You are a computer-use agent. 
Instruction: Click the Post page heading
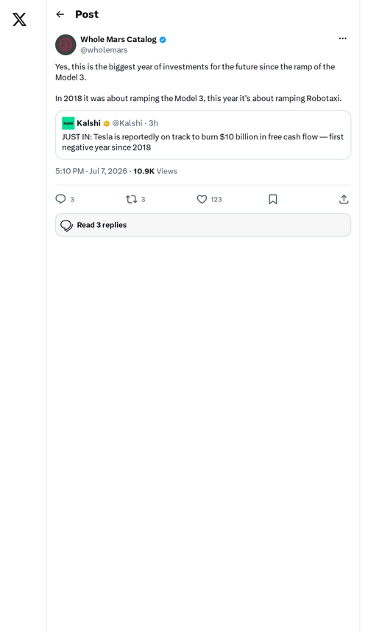tap(87, 15)
